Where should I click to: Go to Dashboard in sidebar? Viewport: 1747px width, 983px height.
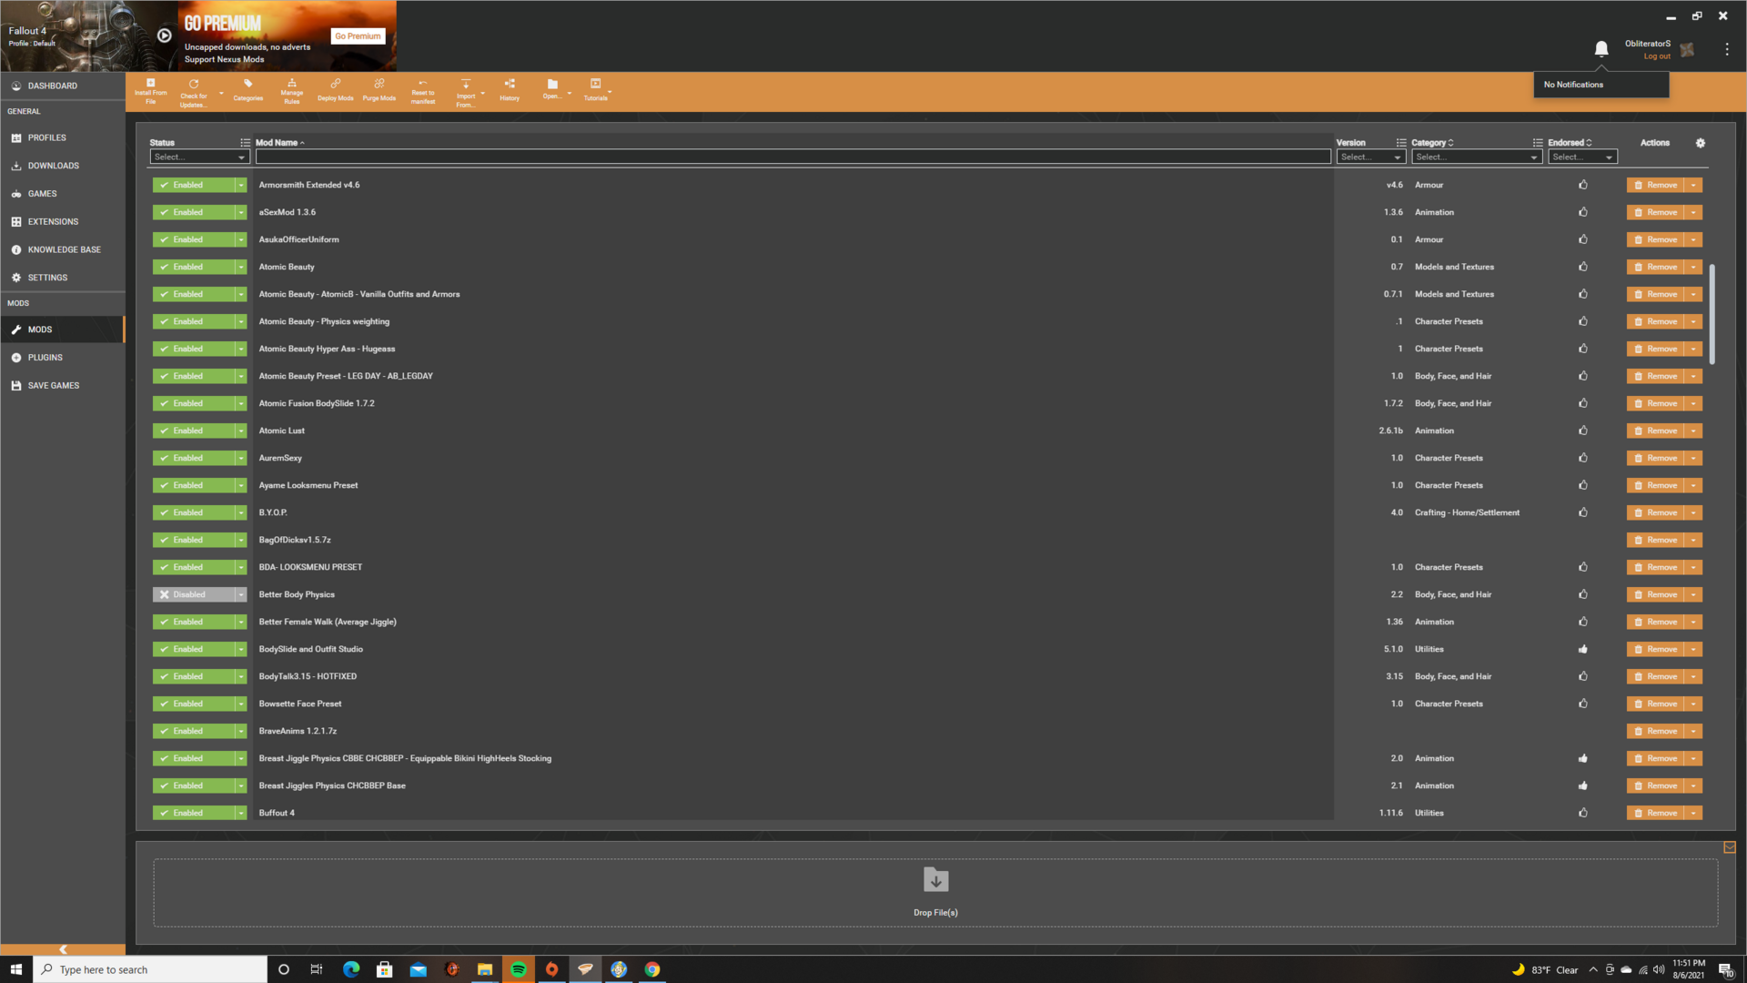point(63,86)
